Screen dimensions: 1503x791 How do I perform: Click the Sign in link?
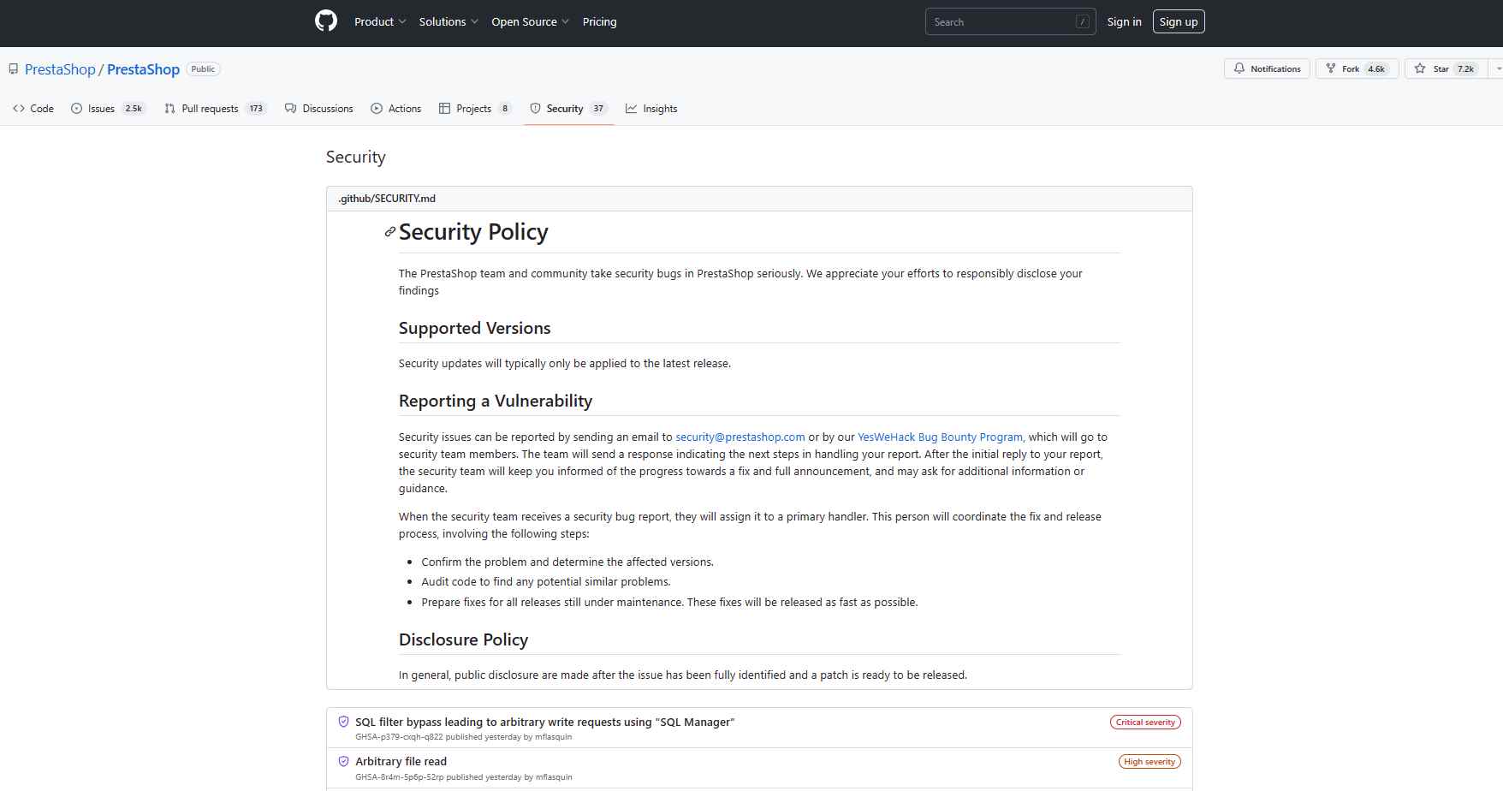(x=1124, y=21)
